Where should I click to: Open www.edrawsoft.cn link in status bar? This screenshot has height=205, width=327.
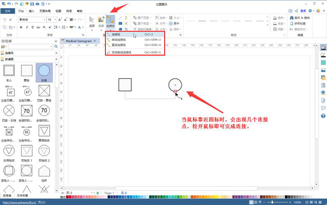point(19,202)
